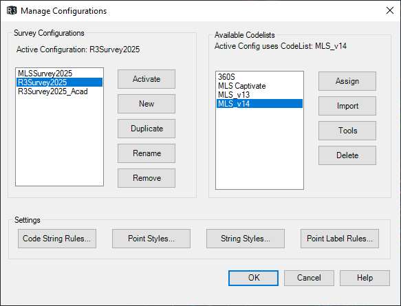
Task: Select the 360S codelist
Action: pyautogui.click(x=259, y=77)
